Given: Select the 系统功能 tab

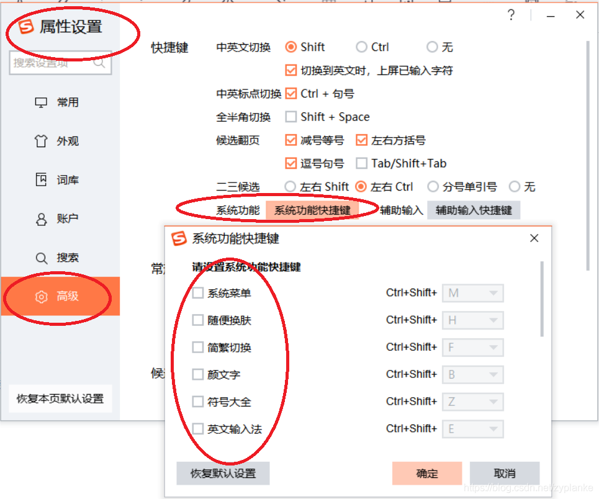Looking at the screenshot, I should coord(239,210).
